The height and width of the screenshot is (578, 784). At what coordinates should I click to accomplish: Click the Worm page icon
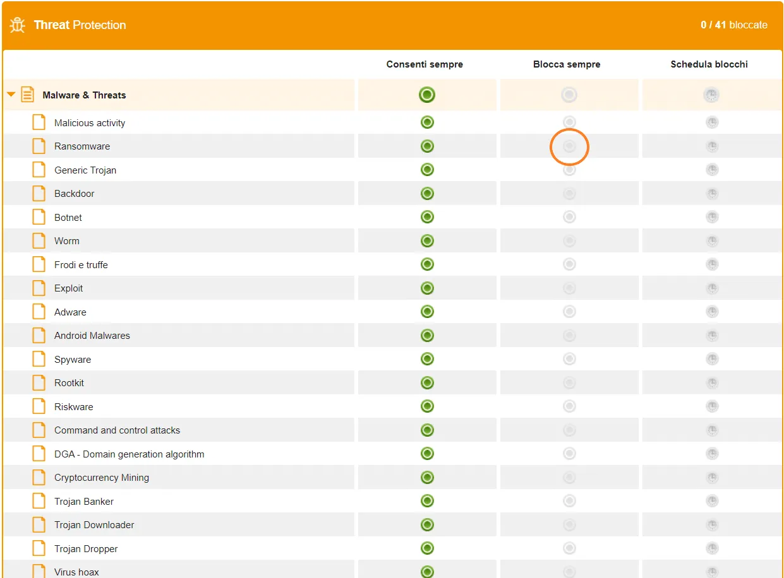39,241
